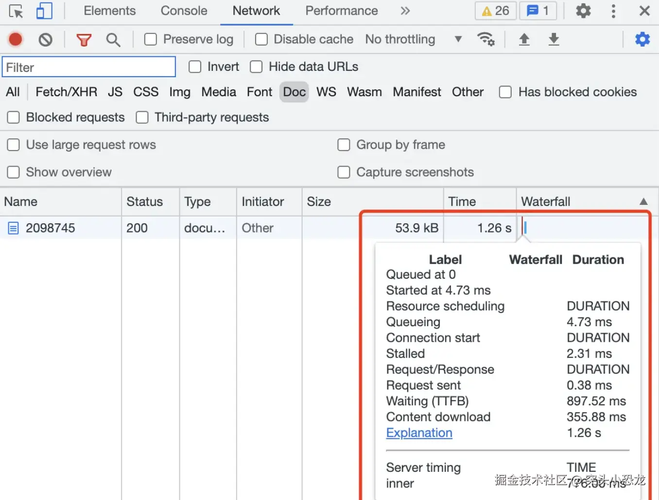The height and width of the screenshot is (500, 659).
Task: Click the document icon of request 2098745
Action: (13, 228)
